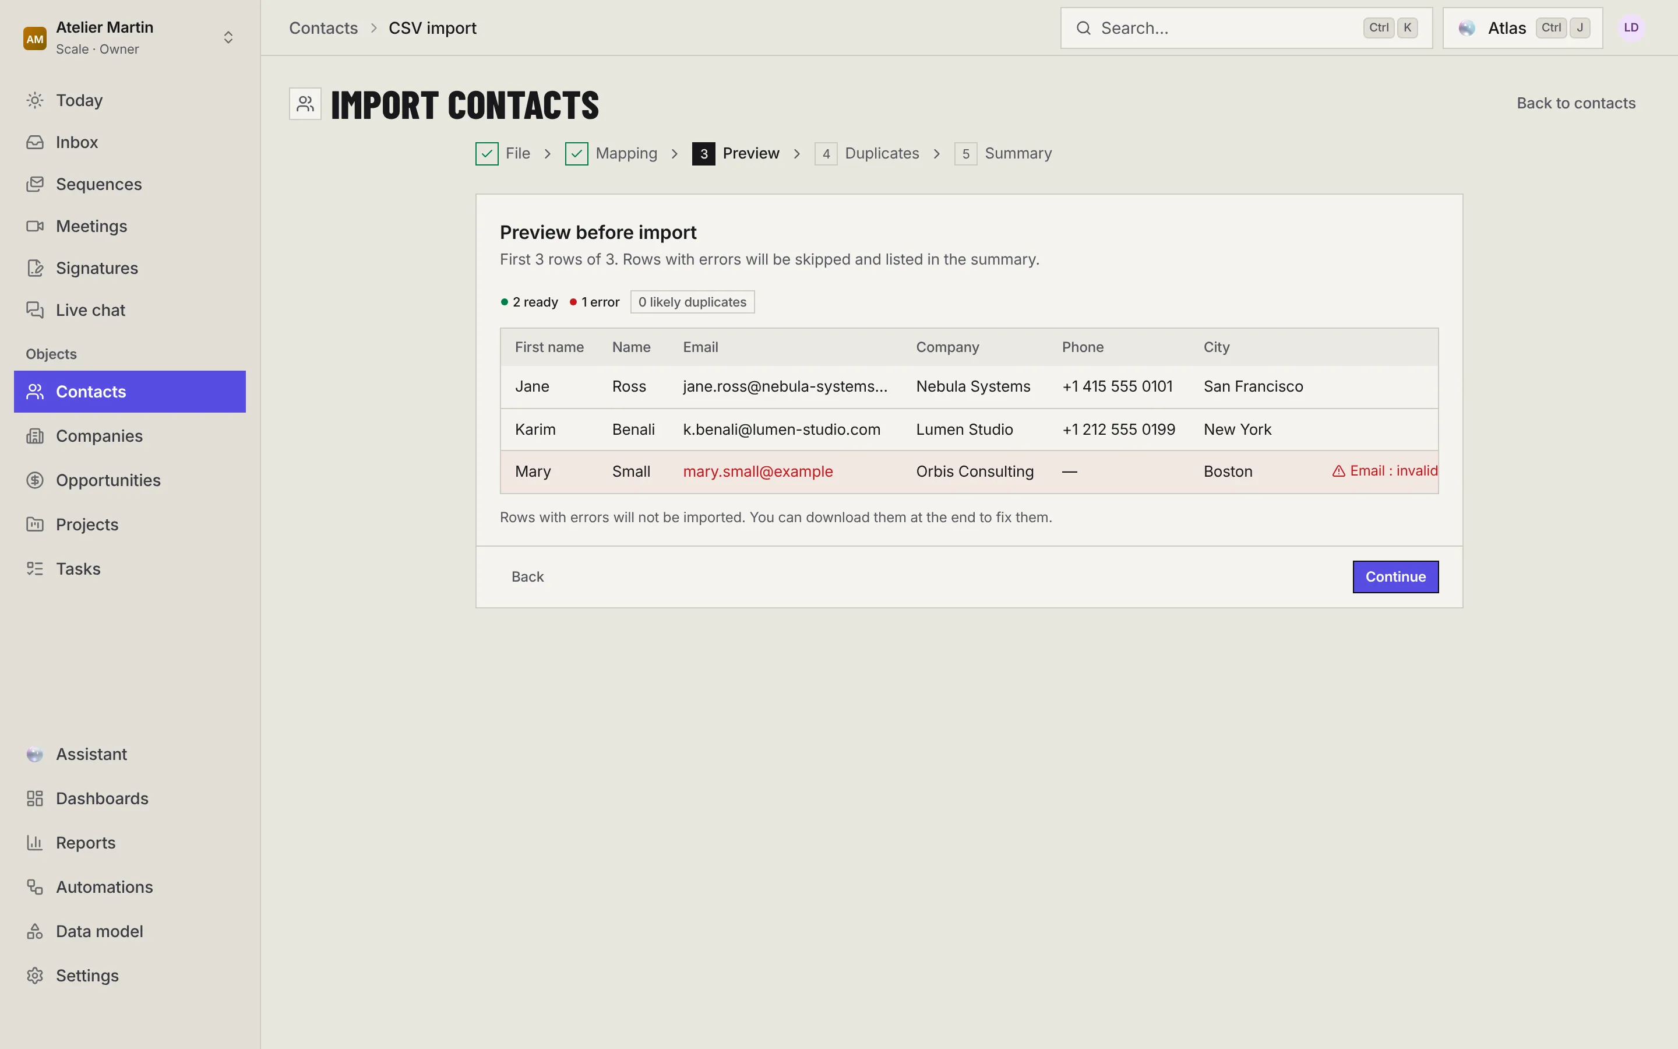This screenshot has height=1049, width=1678.
Task: Click the Email : invalid warning
Action: 1385,471
